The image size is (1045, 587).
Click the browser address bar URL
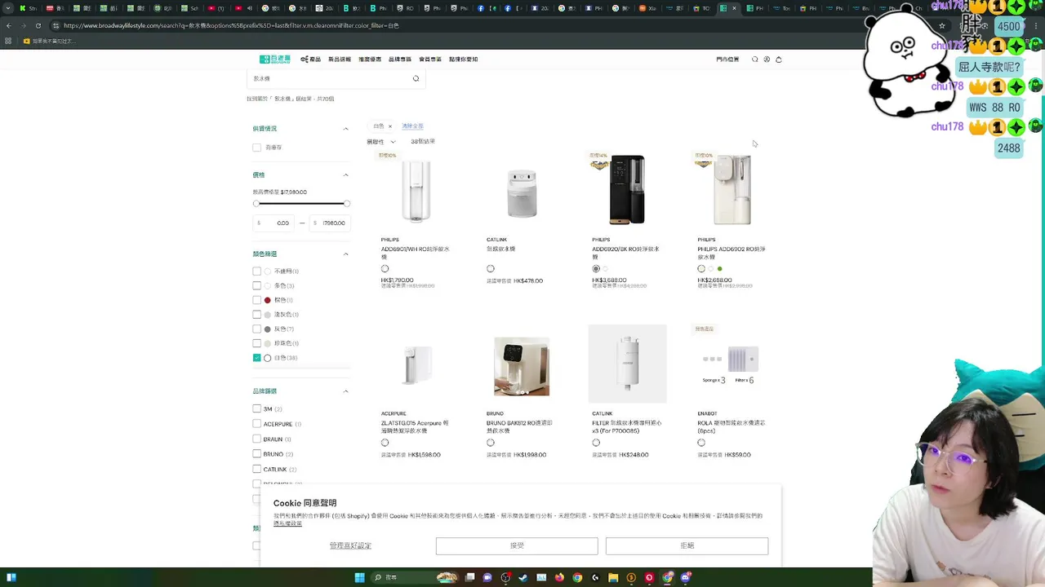coord(231,25)
